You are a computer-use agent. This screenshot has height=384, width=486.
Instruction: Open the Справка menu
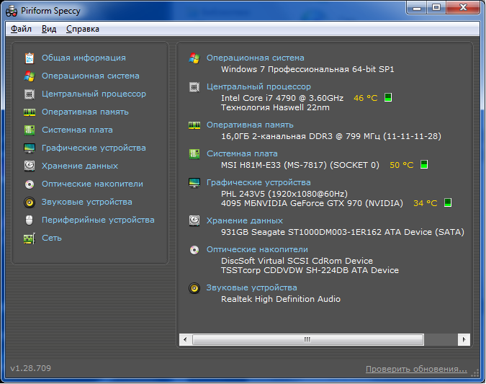[x=83, y=29]
